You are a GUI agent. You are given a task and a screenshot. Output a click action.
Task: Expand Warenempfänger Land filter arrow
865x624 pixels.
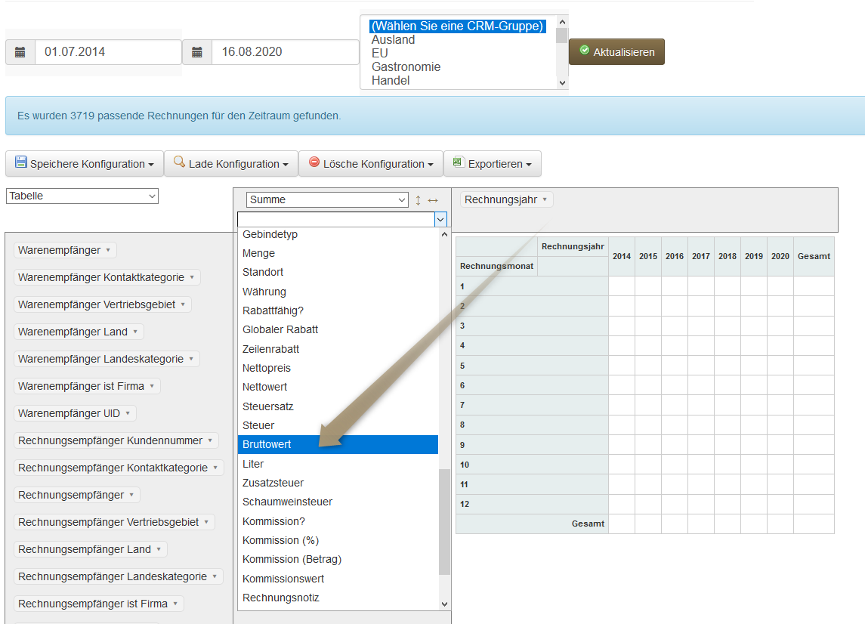(135, 332)
